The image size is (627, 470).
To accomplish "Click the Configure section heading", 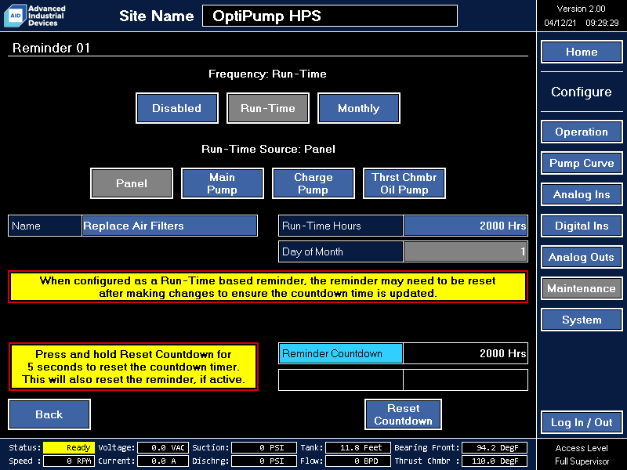I will [581, 92].
